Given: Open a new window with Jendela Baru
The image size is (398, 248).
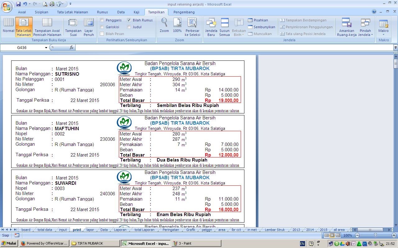Looking at the screenshot, I should coord(211,27).
